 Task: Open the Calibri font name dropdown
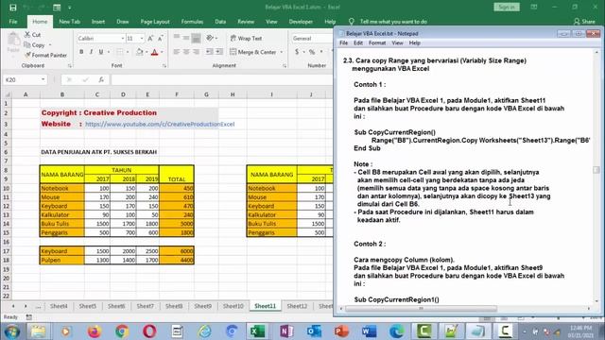123,38
